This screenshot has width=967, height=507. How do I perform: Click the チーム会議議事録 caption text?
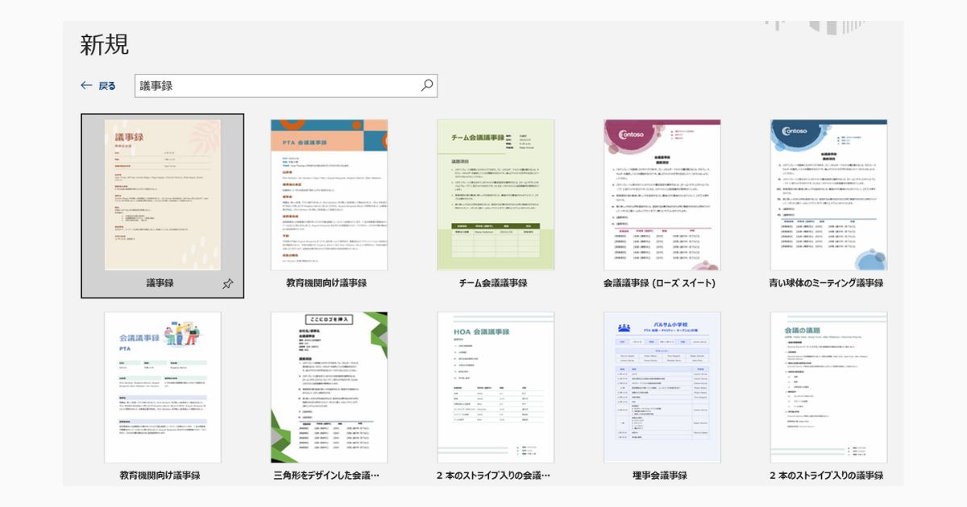(493, 283)
